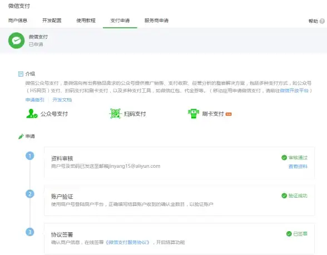The height and width of the screenshot is (255, 327).
Task: Click green checkmark beside 审核通过
Action: (x=284, y=158)
